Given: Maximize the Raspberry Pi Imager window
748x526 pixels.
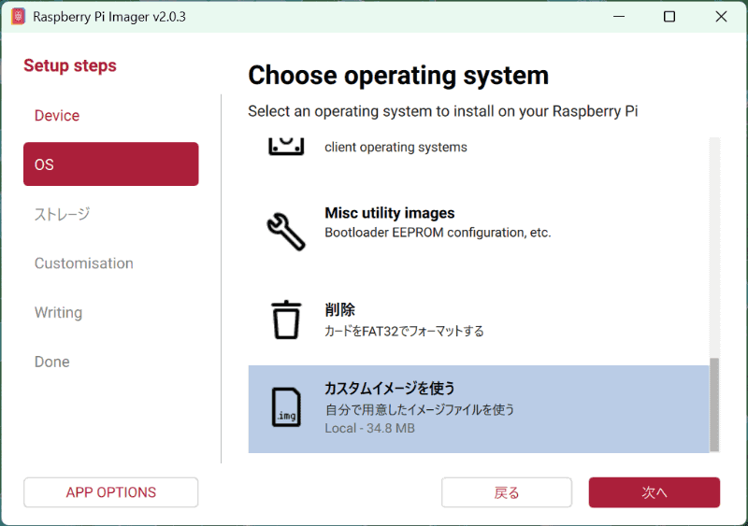Looking at the screenshot, I should point(669,17).
